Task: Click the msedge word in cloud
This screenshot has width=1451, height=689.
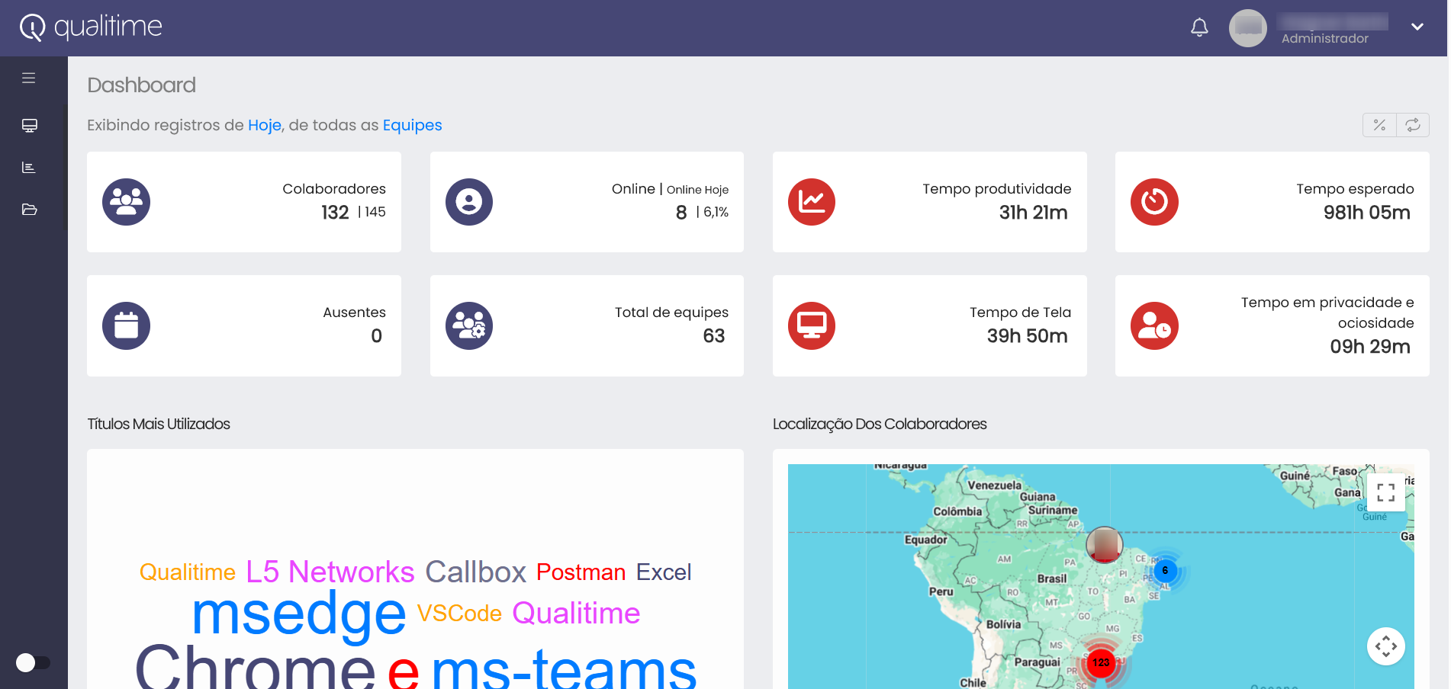Action: tap(298, 614)
